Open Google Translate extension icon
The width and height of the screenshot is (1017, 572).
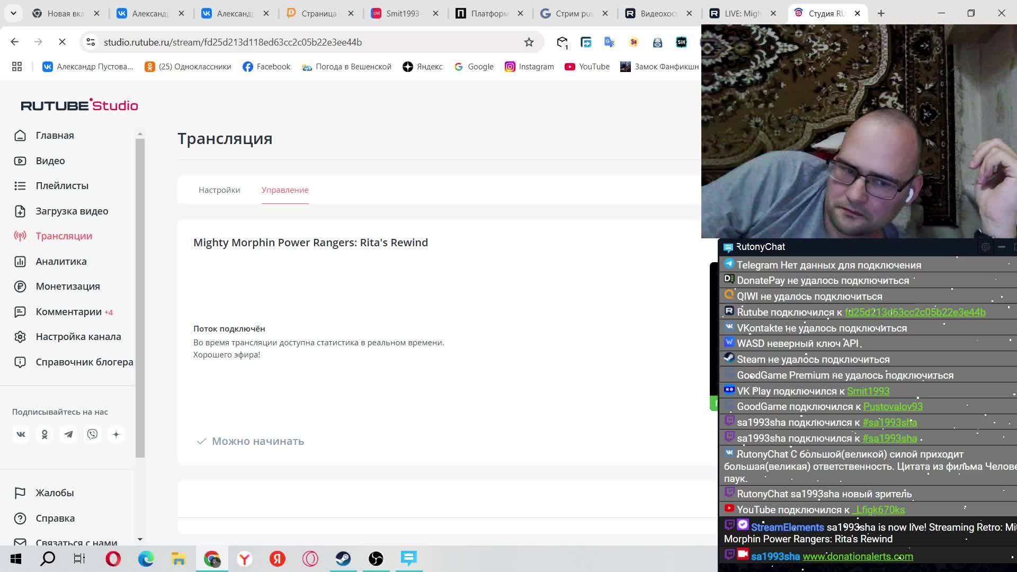click(610, 42)
